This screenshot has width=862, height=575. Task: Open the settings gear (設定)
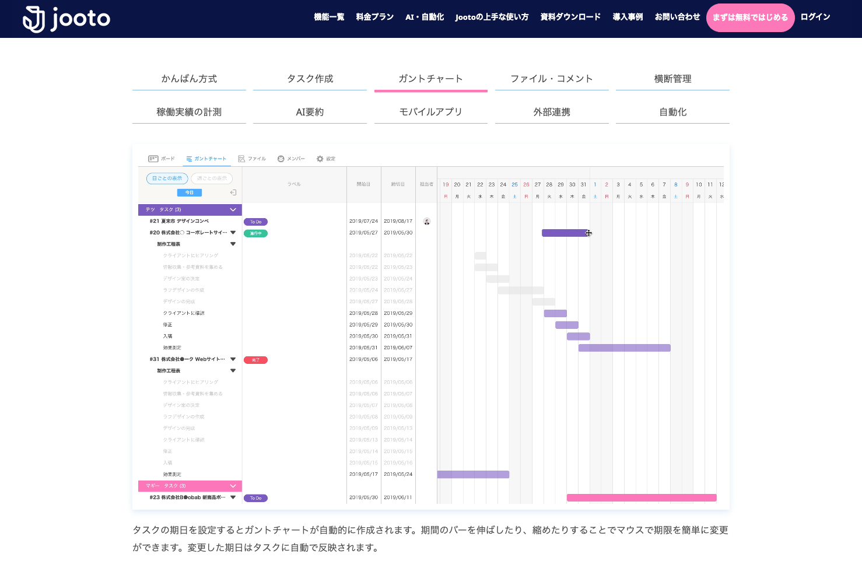point(320,159)
